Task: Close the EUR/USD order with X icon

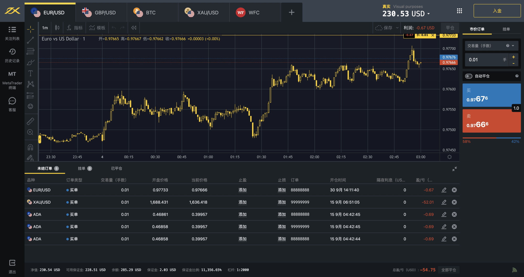Action: coord(454,190)
